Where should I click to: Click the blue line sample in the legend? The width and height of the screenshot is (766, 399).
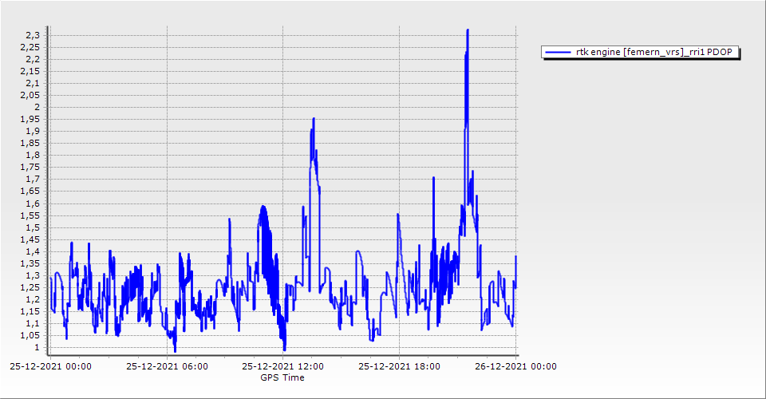(558, 52)
